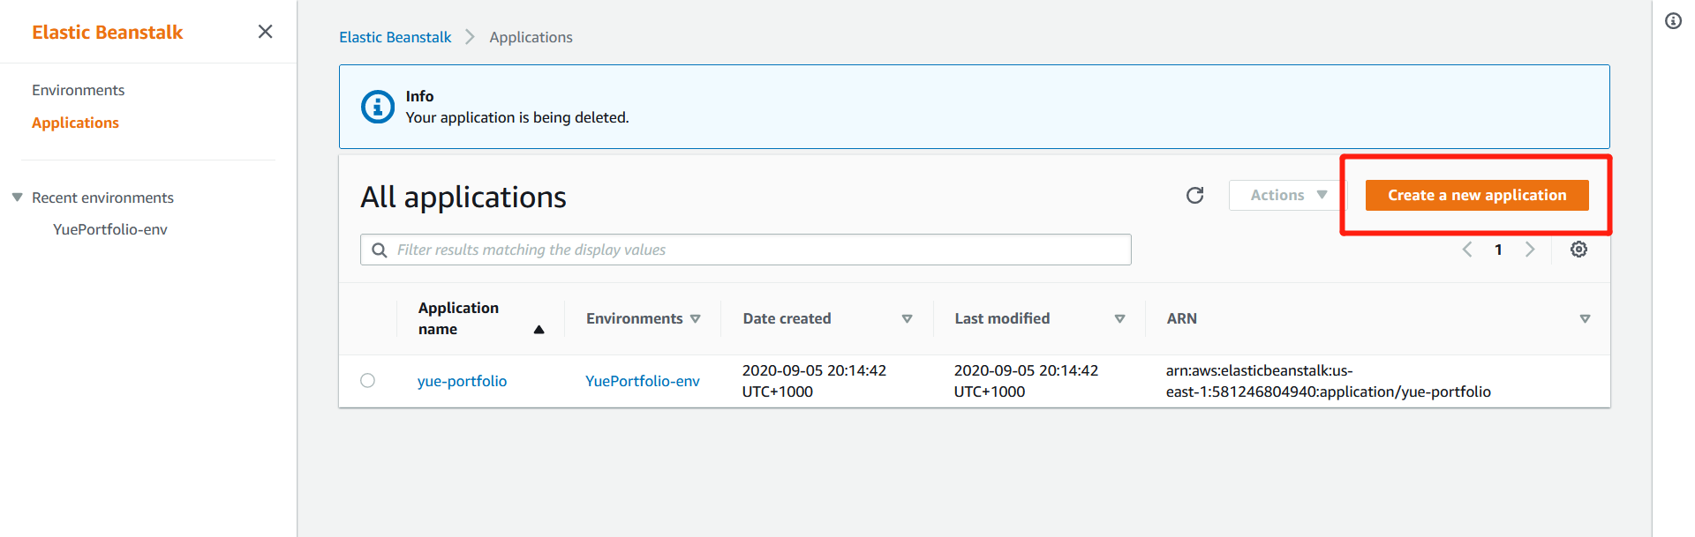The width and height of the screenshot is (1695, 537).
Task: Open the yue-portfolio application link
Action: click(462, 381)
